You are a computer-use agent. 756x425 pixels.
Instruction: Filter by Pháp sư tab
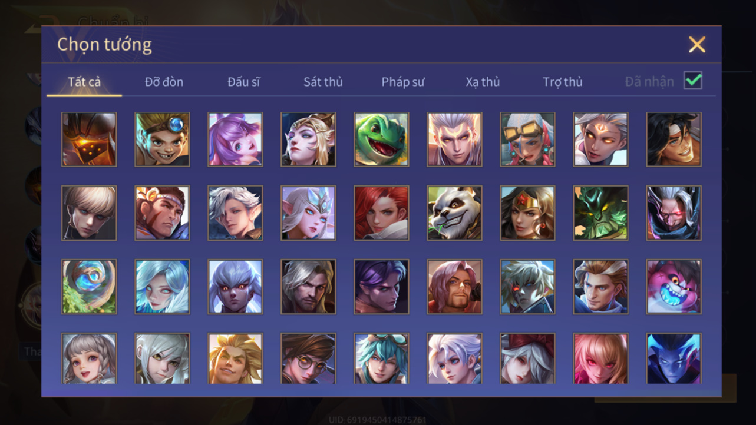(x=402, y=82)
